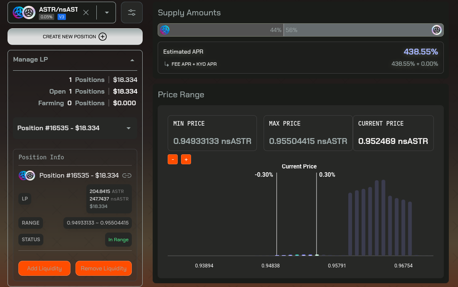The height and width of the screenshot is (287, 458).
Task: Click the 0.30% range marker line
Action: click(316, 214)
